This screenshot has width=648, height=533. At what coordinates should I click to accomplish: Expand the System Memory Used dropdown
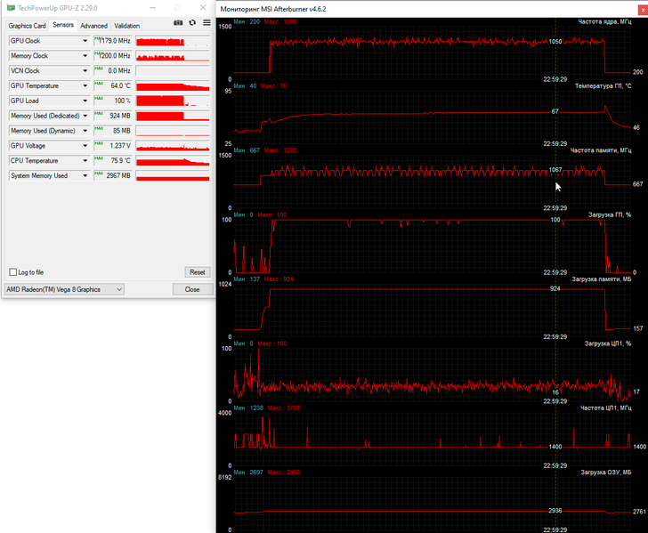point(85,175)
